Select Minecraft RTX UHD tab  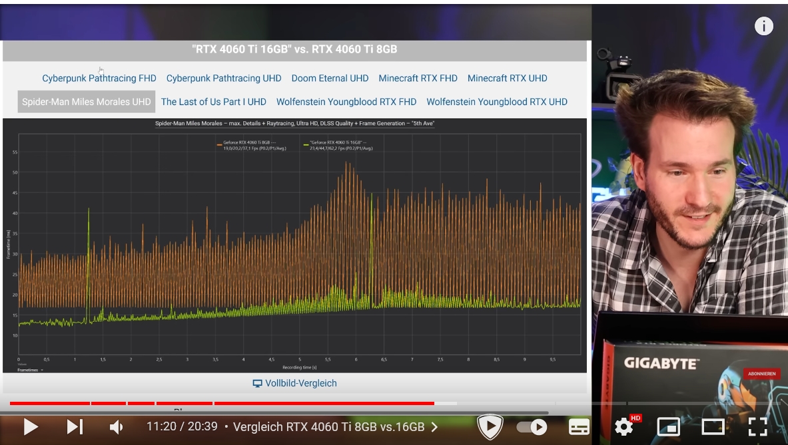click(507, 78)
